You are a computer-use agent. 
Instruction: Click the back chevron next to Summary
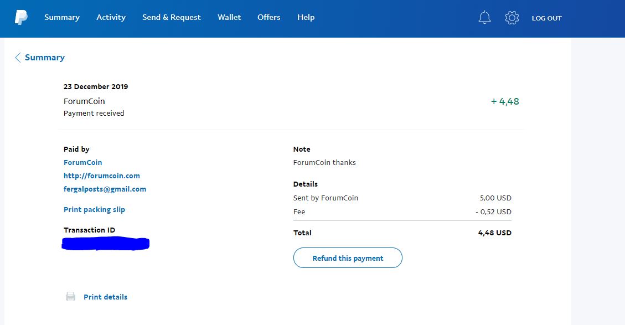pyautogui.click(x=18, y=58)
